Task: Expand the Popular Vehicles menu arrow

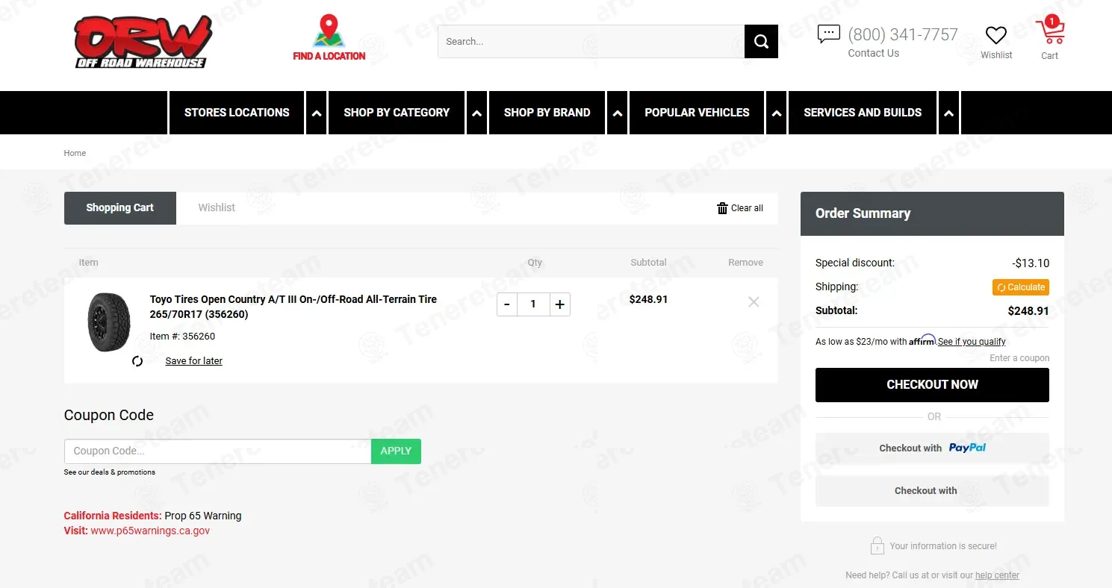Action: pyautogui.click(x=777, y=113)
